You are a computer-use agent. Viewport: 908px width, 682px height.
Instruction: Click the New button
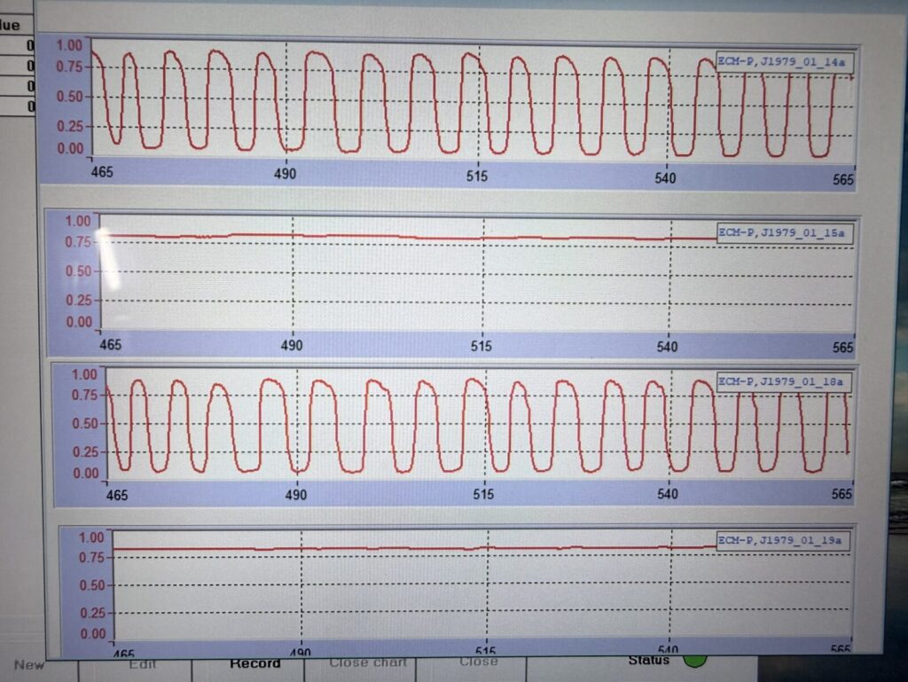[28, 664]
